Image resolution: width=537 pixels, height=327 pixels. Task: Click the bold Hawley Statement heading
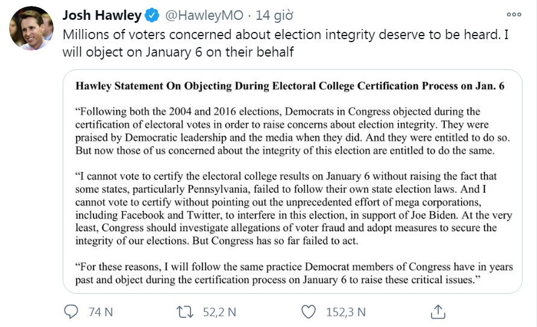pos(290,86)
